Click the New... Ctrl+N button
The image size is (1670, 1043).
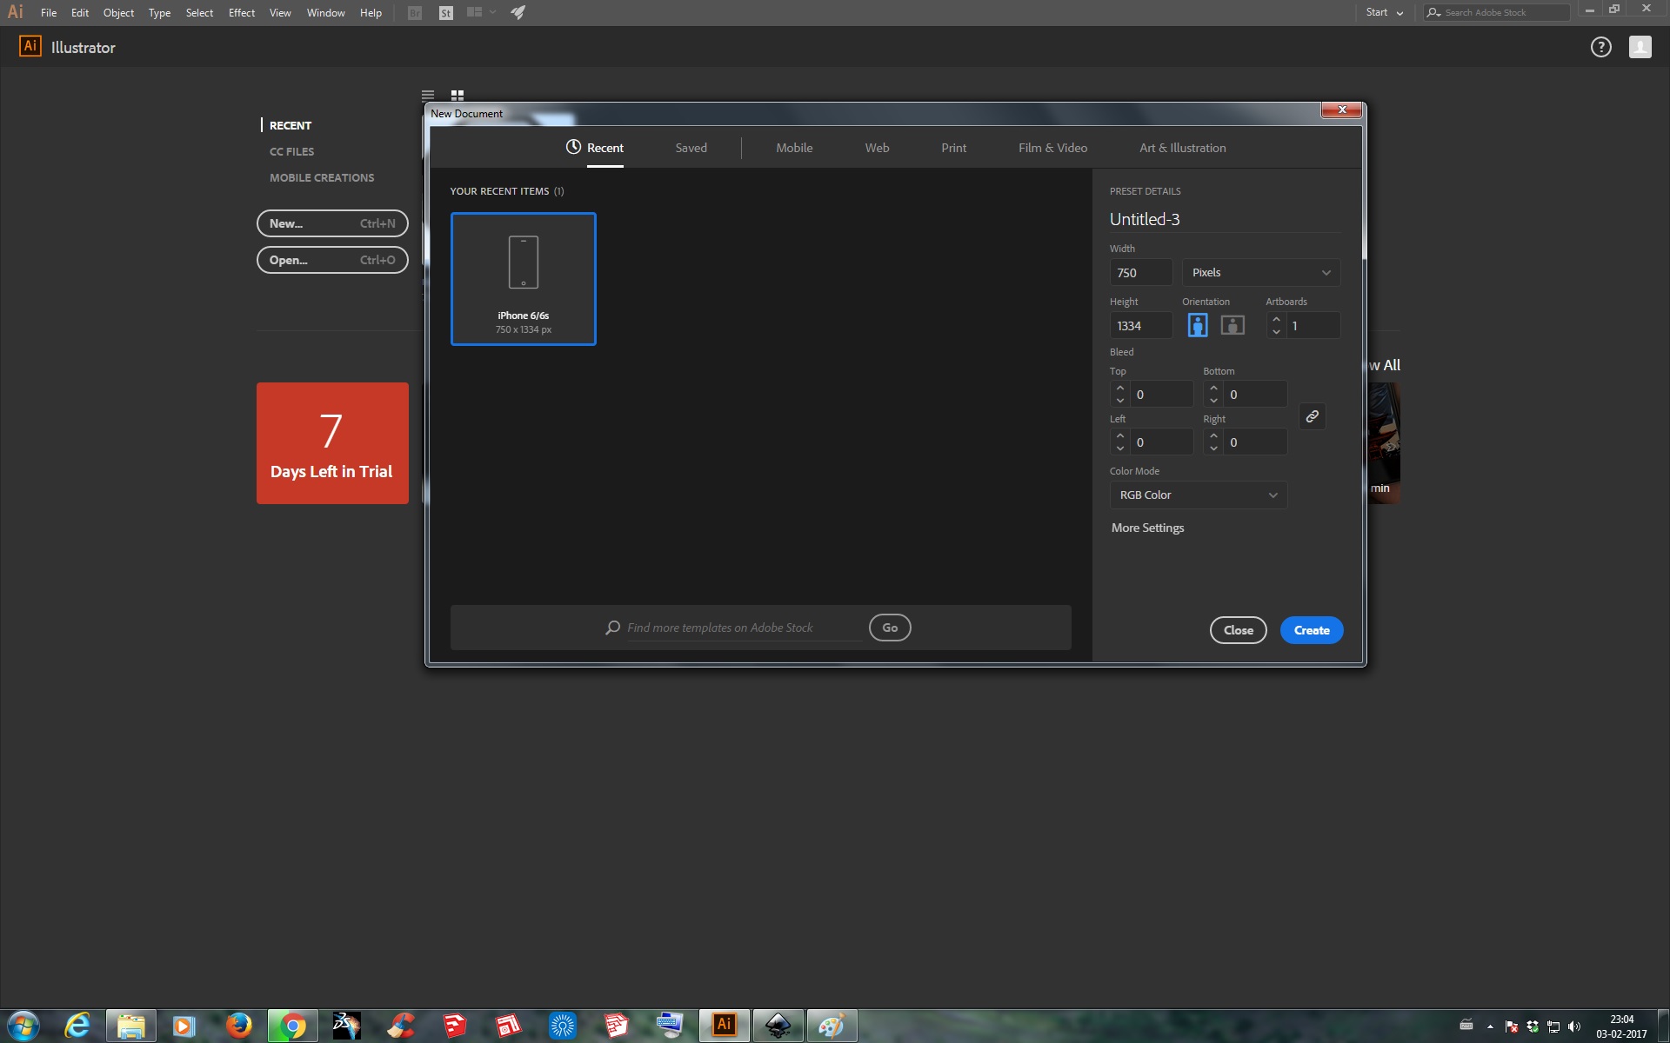(332, 223)
